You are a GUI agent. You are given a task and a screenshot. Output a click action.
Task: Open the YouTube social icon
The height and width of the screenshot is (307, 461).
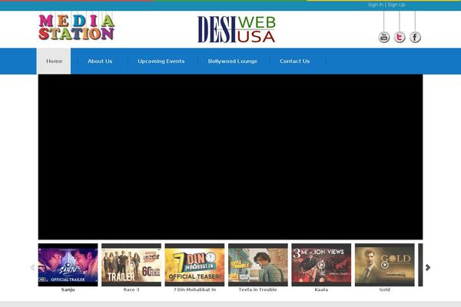[383, 38]
